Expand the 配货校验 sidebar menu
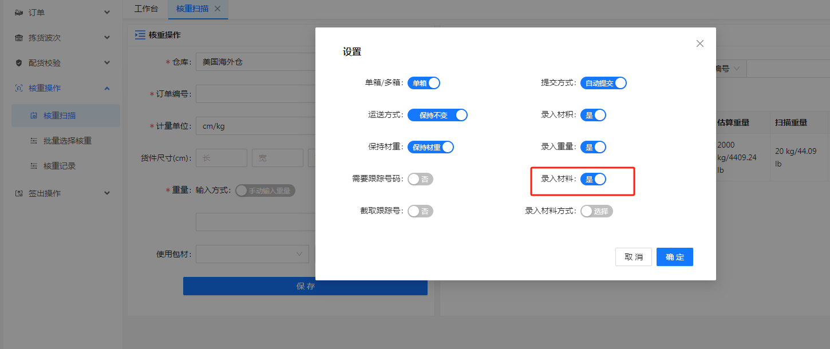The width and height of the screenshot is (830, 349). [x=107, y=62]
